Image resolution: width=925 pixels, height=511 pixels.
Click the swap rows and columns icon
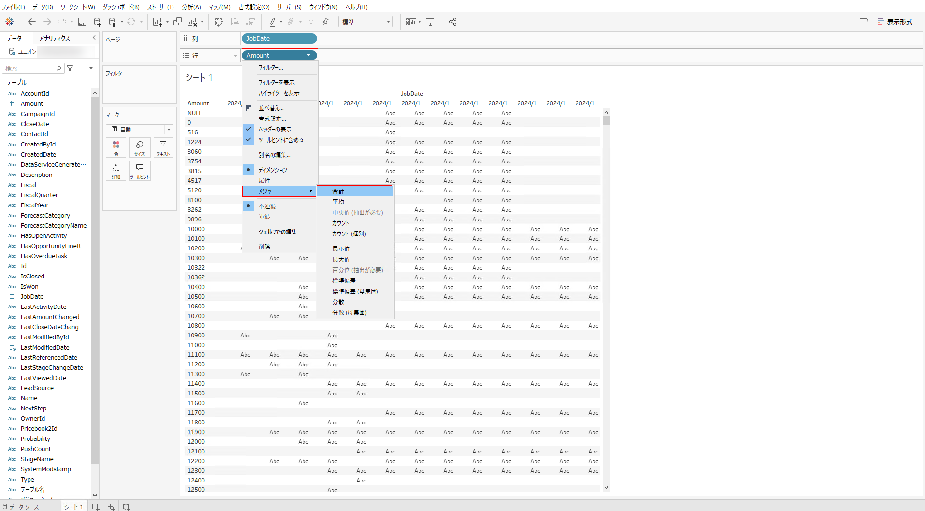pos(219,22)
